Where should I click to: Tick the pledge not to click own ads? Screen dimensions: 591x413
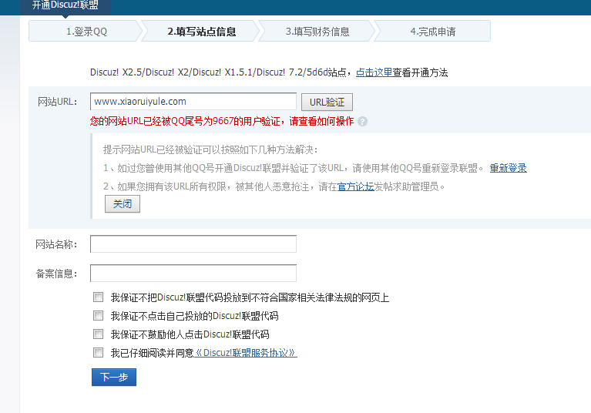[98, 315]
